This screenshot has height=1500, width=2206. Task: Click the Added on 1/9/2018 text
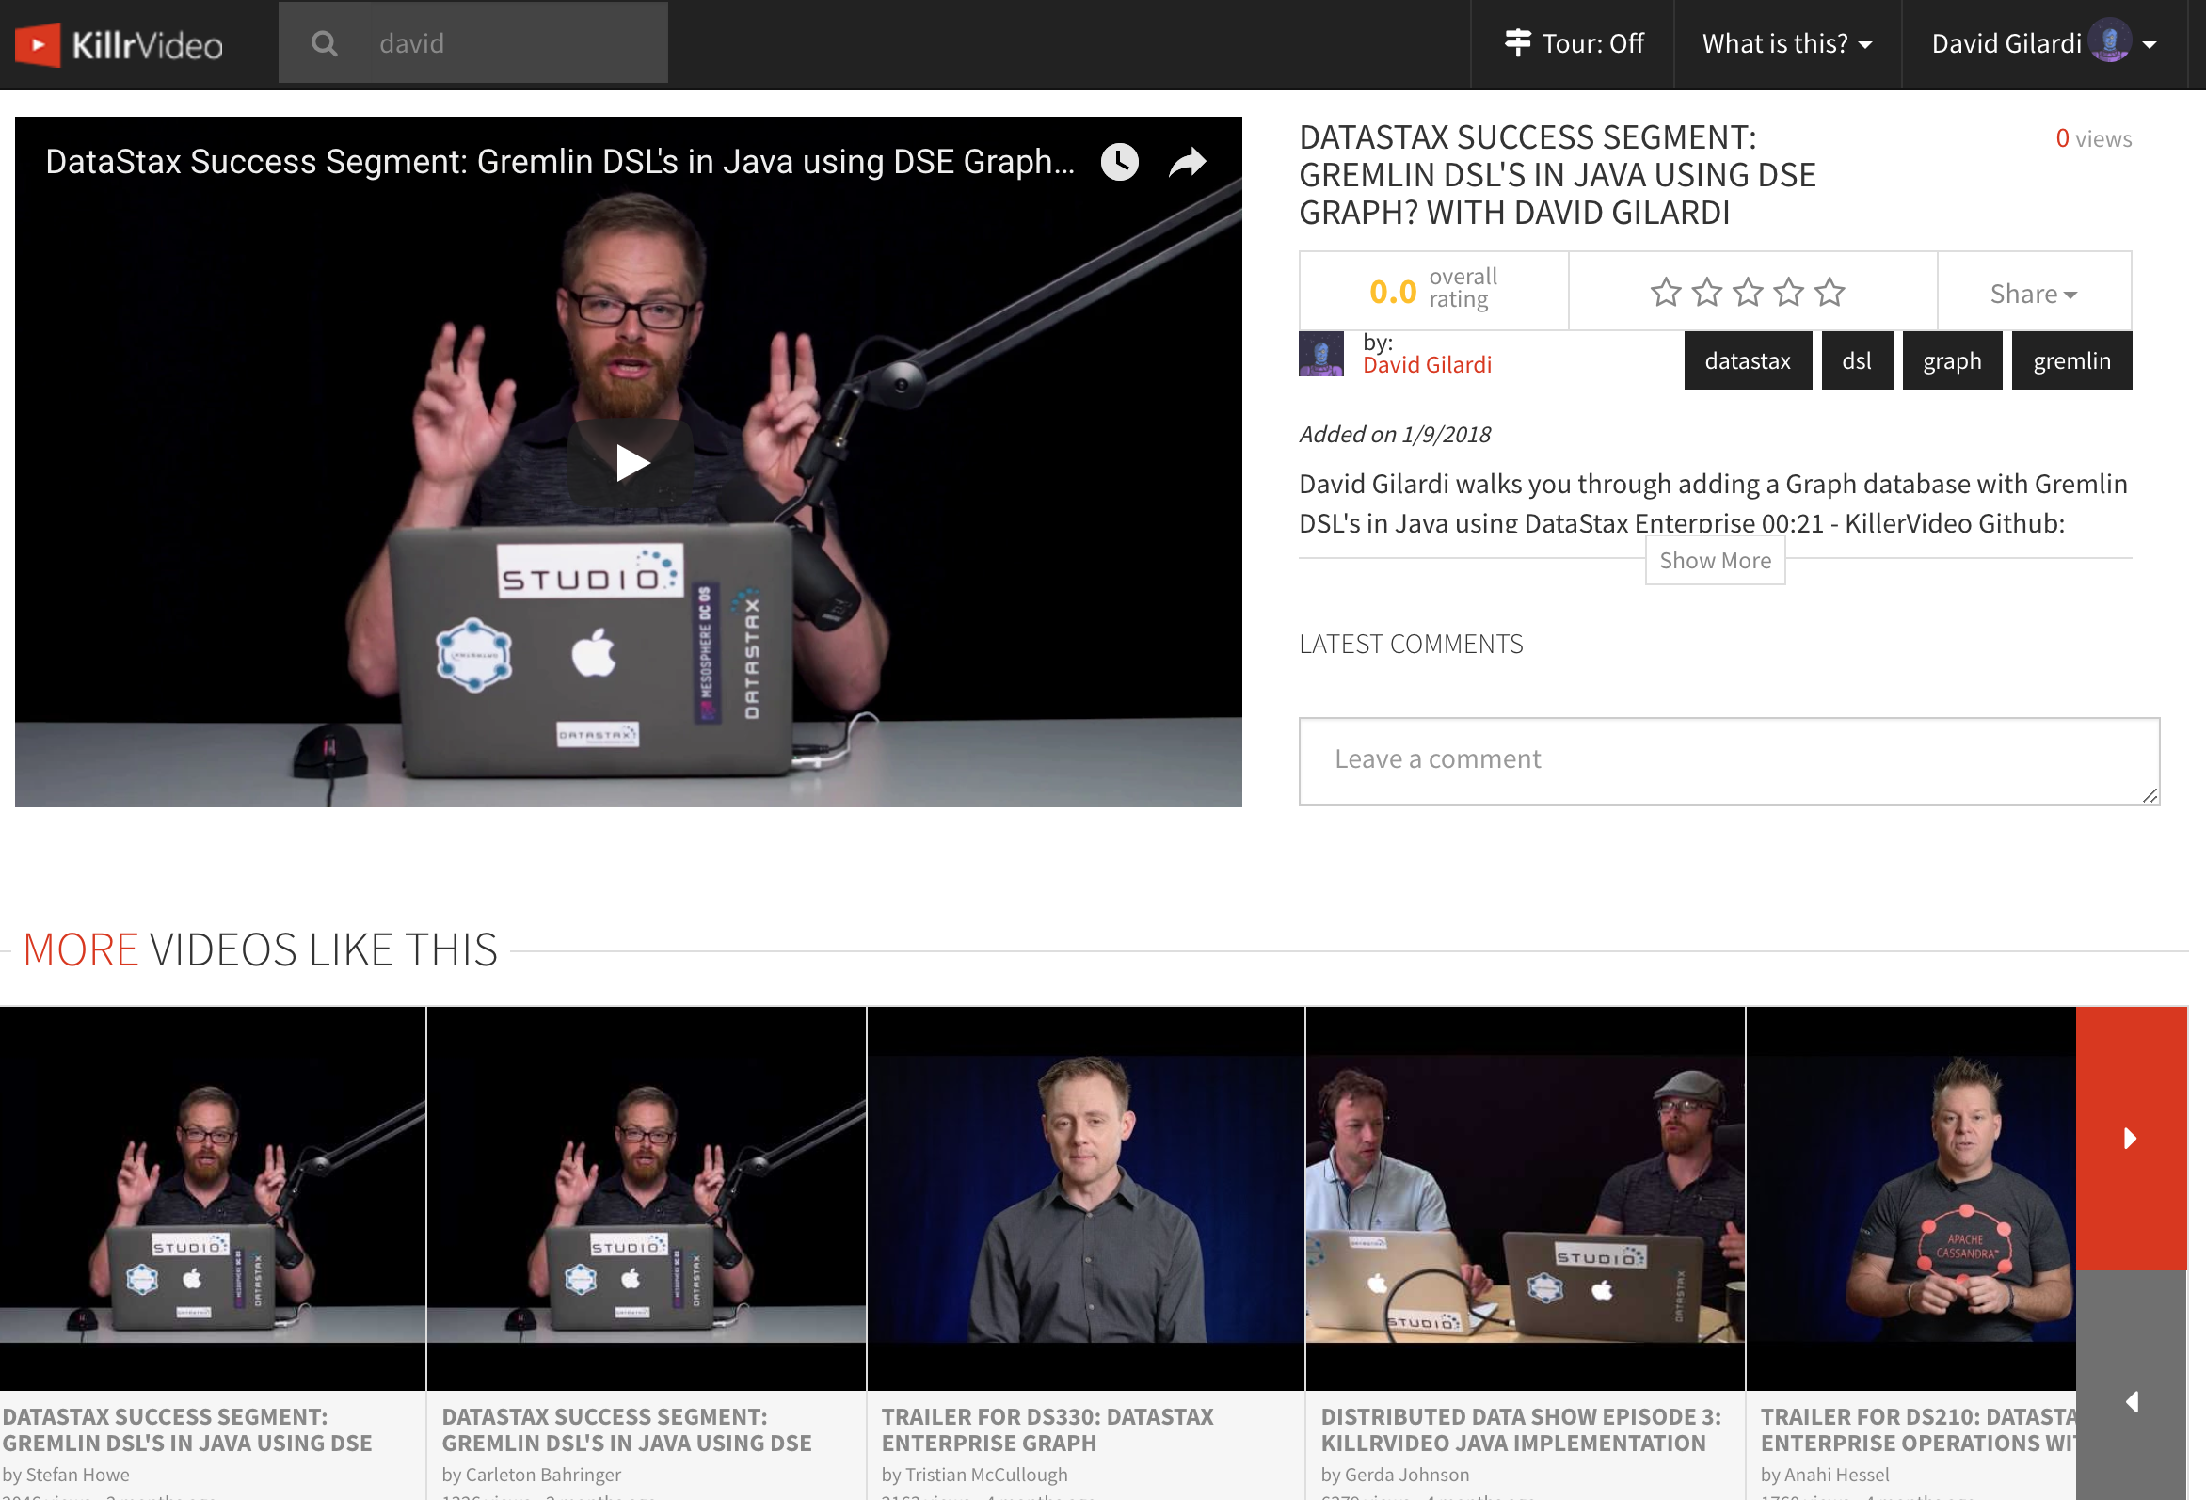1395,434
